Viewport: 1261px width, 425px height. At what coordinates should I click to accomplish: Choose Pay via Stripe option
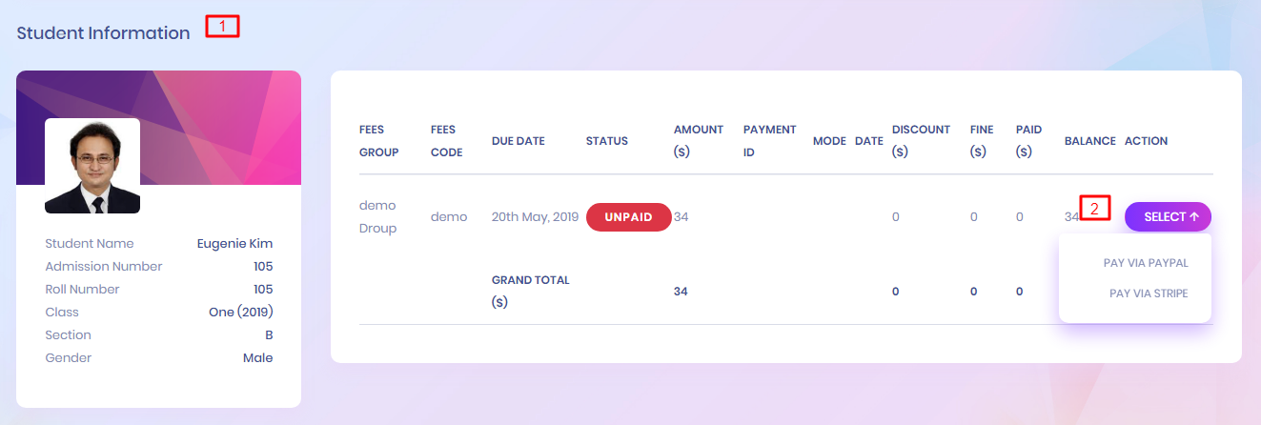(x=1149, y=293)
